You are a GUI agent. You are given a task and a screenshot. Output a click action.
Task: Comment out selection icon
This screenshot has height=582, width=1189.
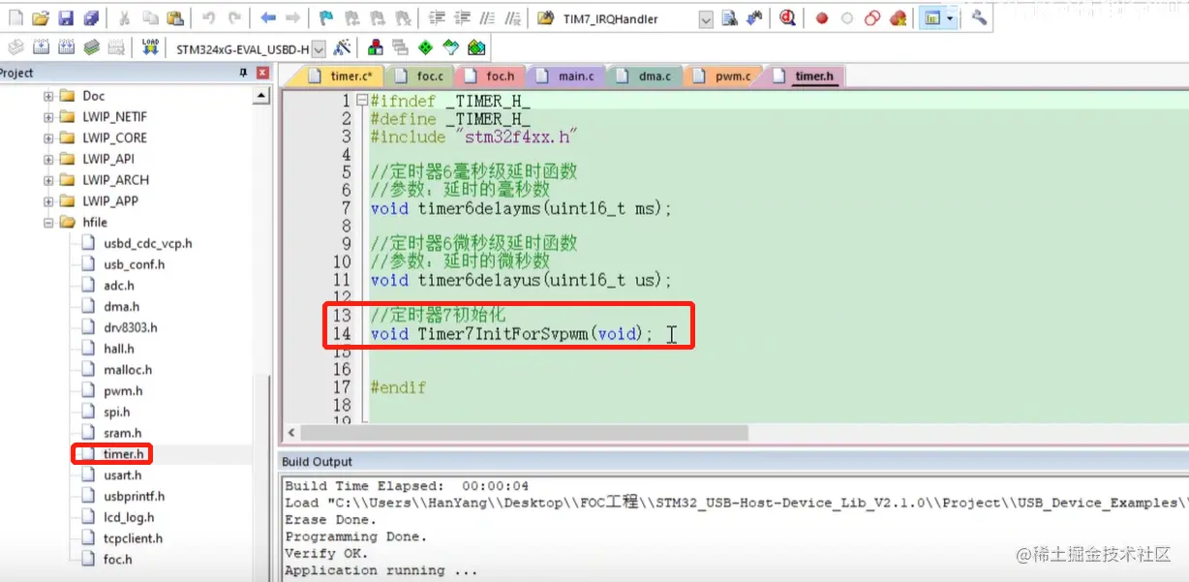488,17
